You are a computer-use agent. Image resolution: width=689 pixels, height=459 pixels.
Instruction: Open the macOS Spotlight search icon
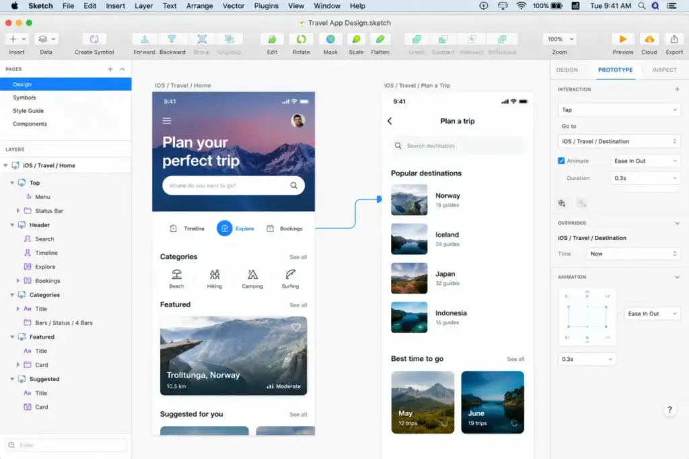point(642,5)
